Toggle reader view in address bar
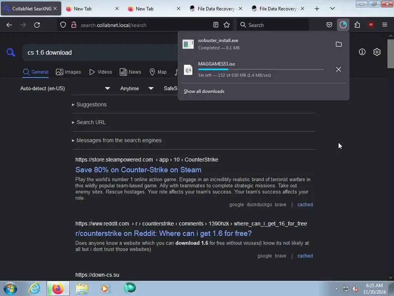This screenshot has height=296, width=394. [215, 25]
